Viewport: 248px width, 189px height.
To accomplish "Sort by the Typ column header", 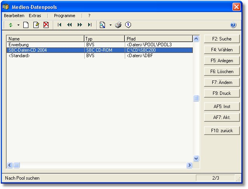I will coord(104,39).
